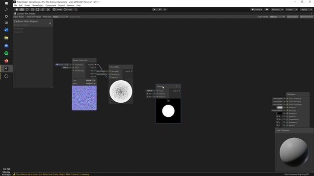Viewport: 314px width, 176px height.
Task: Toggle the Main Preview panel
Action: tap(306, 17)
